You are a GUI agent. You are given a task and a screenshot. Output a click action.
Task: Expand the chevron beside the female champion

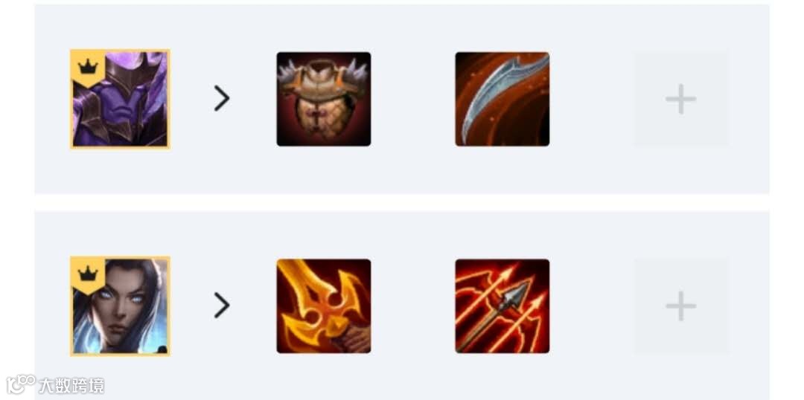(x=222, y=306)
